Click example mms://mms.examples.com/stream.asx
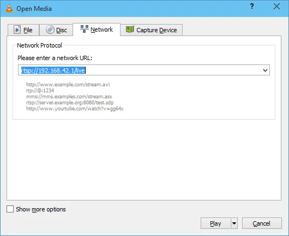This screenshot has width=289, height=236. tap(69, 97)
